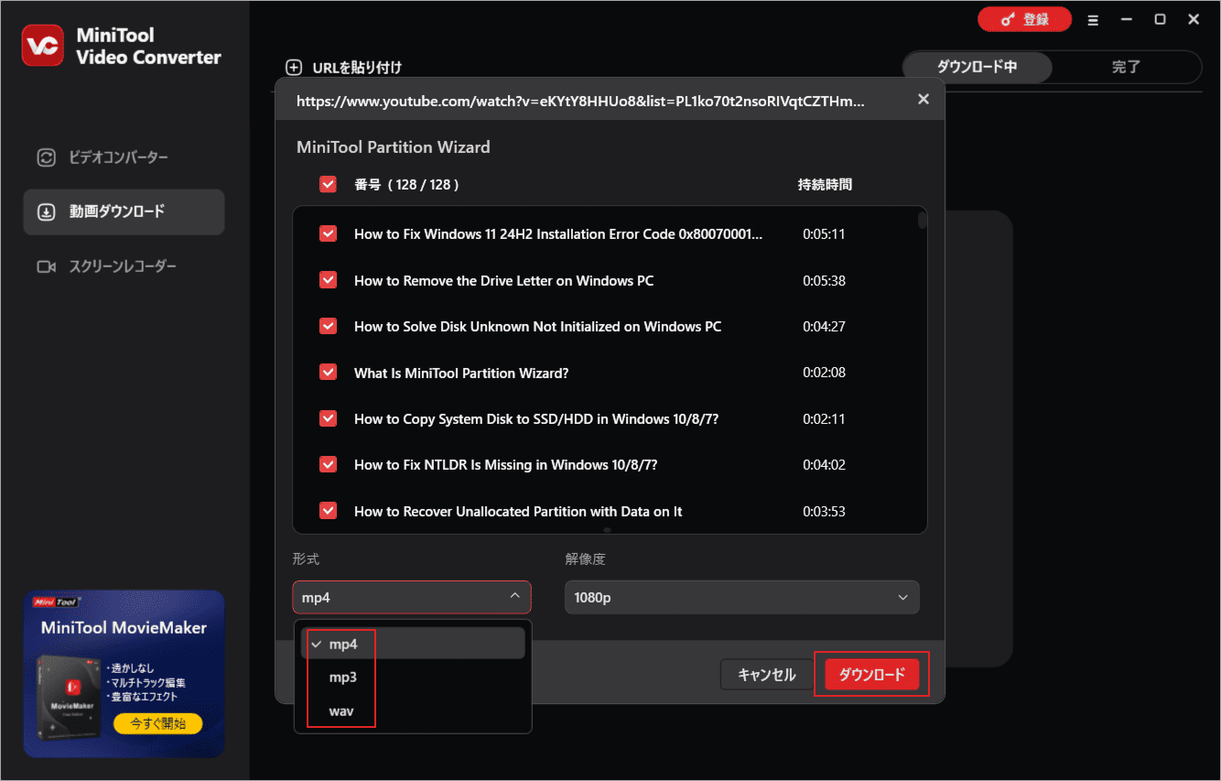Maximize the MiniTool window

pos(1160,19)
